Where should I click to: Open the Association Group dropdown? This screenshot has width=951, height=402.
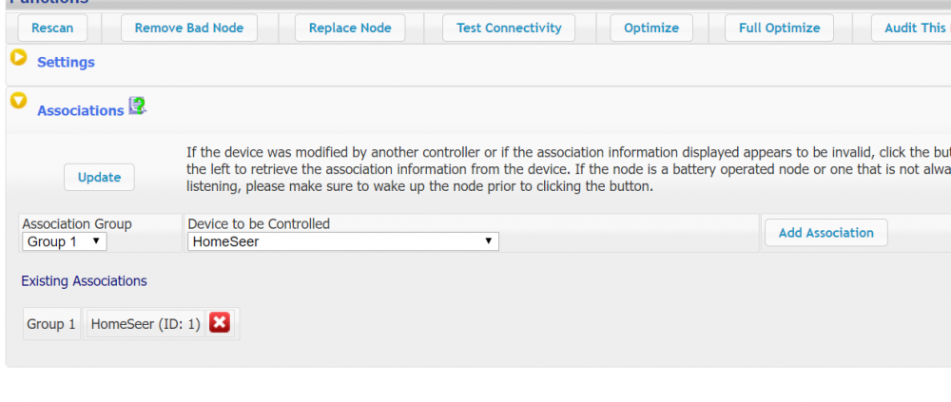pos(65,241)
